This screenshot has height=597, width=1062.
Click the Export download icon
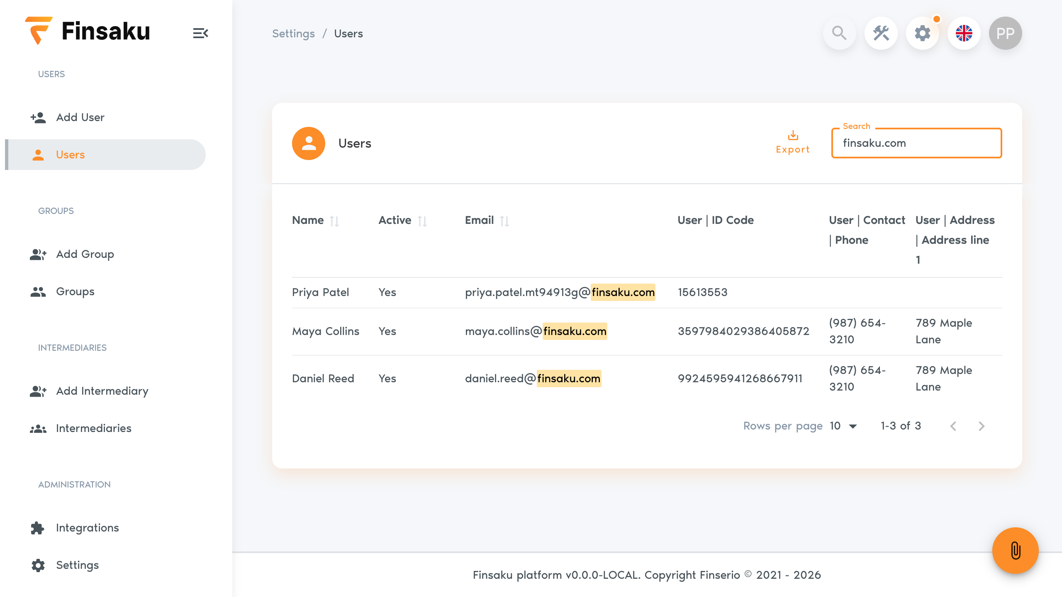coord(793,136)
